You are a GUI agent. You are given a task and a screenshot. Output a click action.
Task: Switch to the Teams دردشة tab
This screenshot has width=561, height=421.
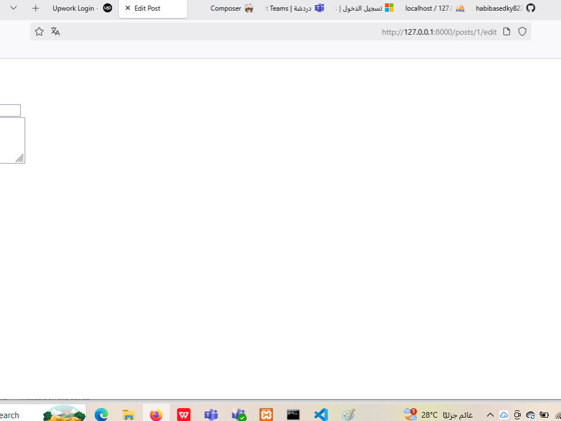tap(295, 8)
